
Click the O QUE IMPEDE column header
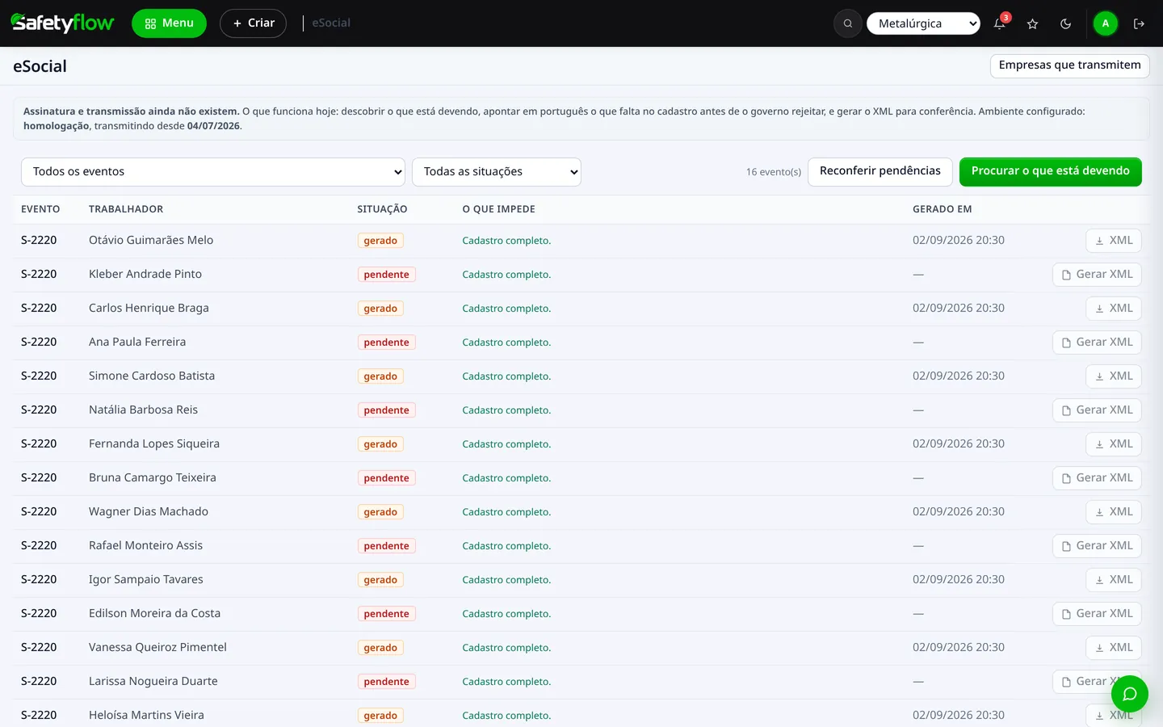(498, 209)
